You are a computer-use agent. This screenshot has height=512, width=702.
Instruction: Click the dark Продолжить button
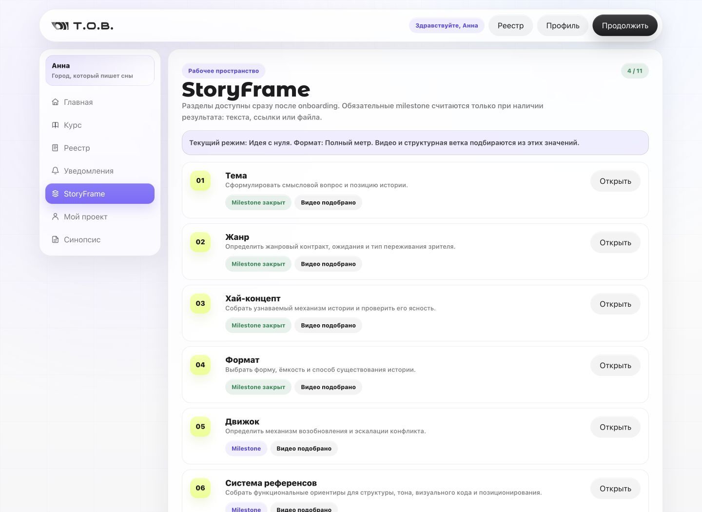point(625,25)
